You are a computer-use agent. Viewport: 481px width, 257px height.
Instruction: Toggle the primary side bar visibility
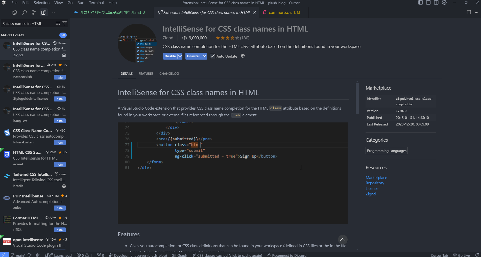tap(420, 3)
